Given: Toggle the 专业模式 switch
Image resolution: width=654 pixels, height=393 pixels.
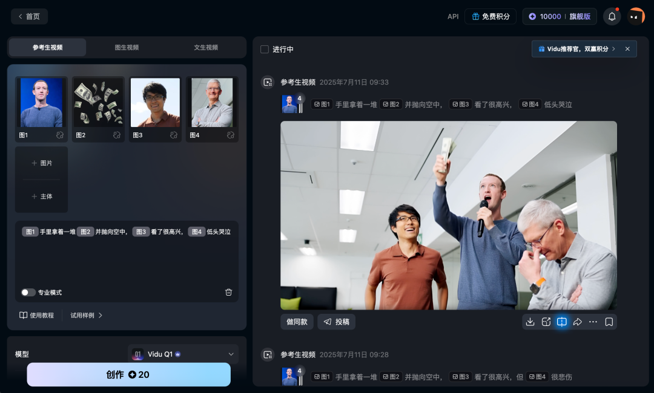Looking at the screenshot, I should click(x=28, y=292).
